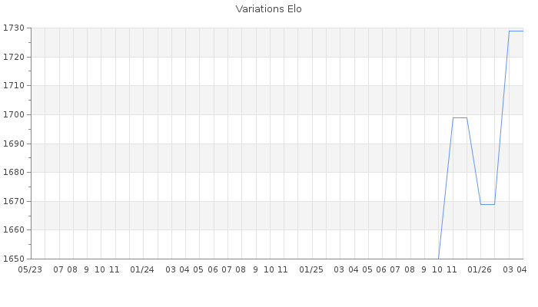
Task: Select the 01/26 x-axis date label
Action: pyautogui.click(x=480, y=270)
